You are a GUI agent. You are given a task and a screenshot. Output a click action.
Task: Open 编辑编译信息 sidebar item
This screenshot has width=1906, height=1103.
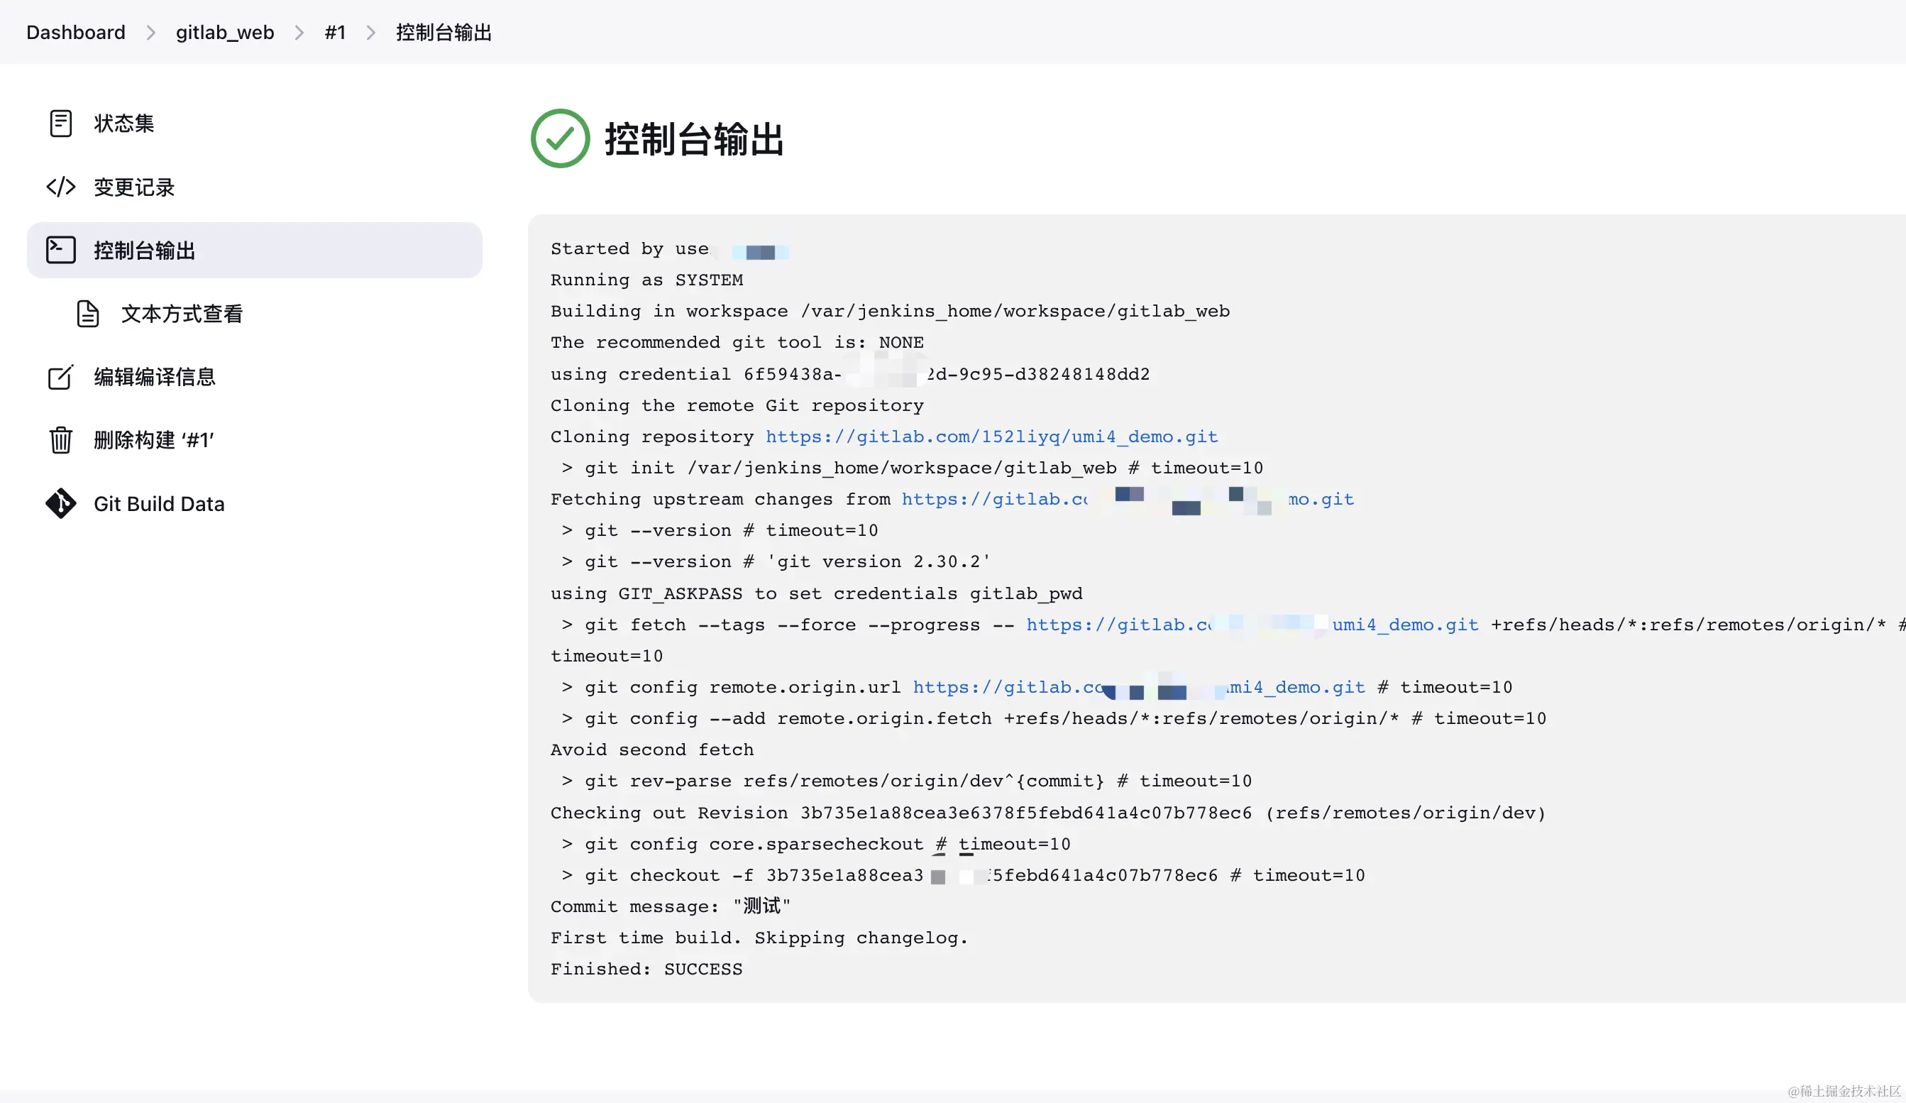tap(154, 377)
